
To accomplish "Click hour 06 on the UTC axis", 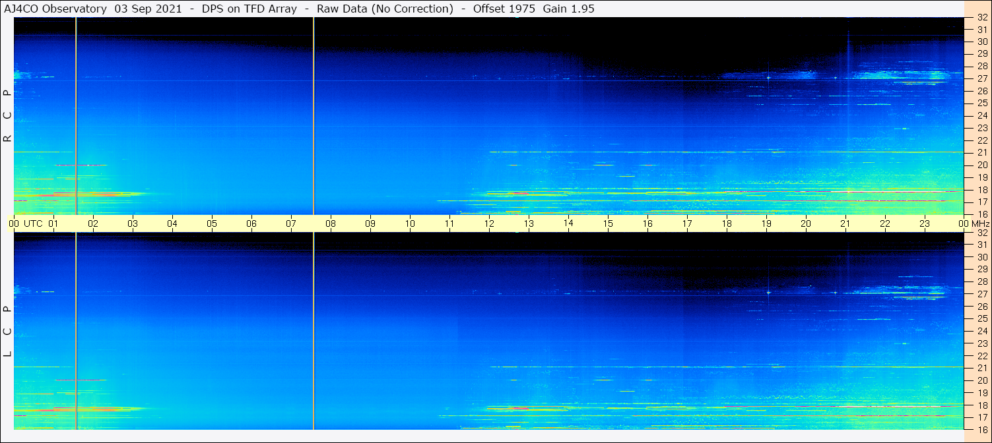I will point(251,223).
